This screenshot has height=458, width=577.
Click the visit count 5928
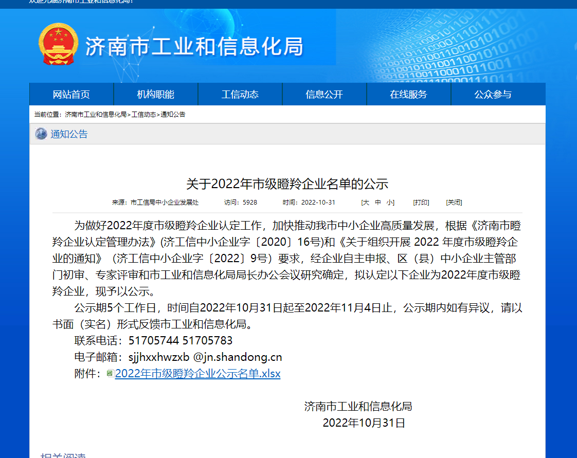point(250,203)
